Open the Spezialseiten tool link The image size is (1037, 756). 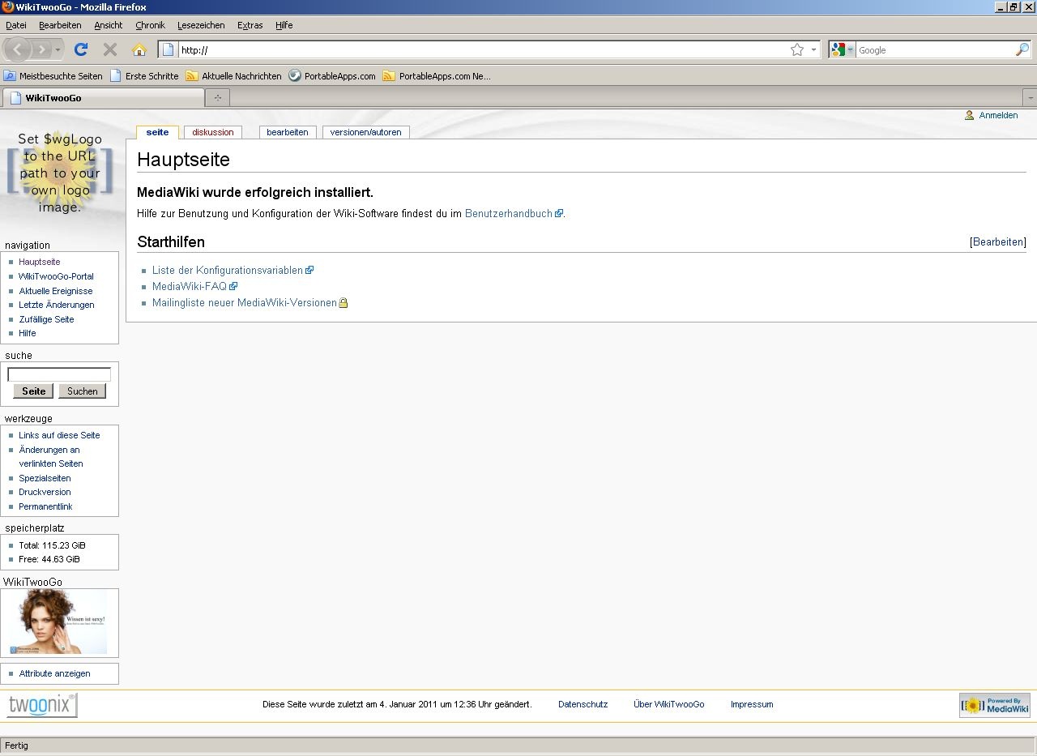tap(45, 478)
